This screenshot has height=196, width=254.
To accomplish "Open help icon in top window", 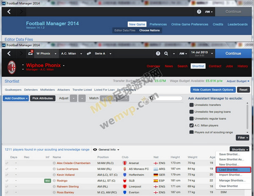I will tap(199, 12).
